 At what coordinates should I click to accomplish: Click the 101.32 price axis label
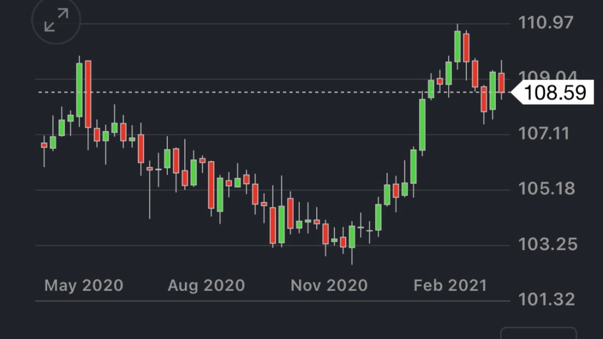click(x=545, y=300)
